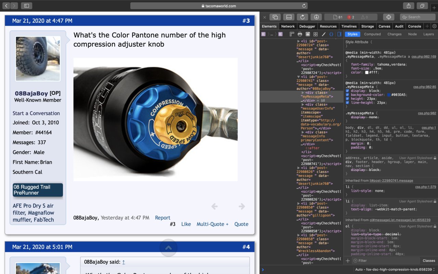Viewport: 438px width, 274px height.
Task: Open the Safari Share button
Action: 408,6
